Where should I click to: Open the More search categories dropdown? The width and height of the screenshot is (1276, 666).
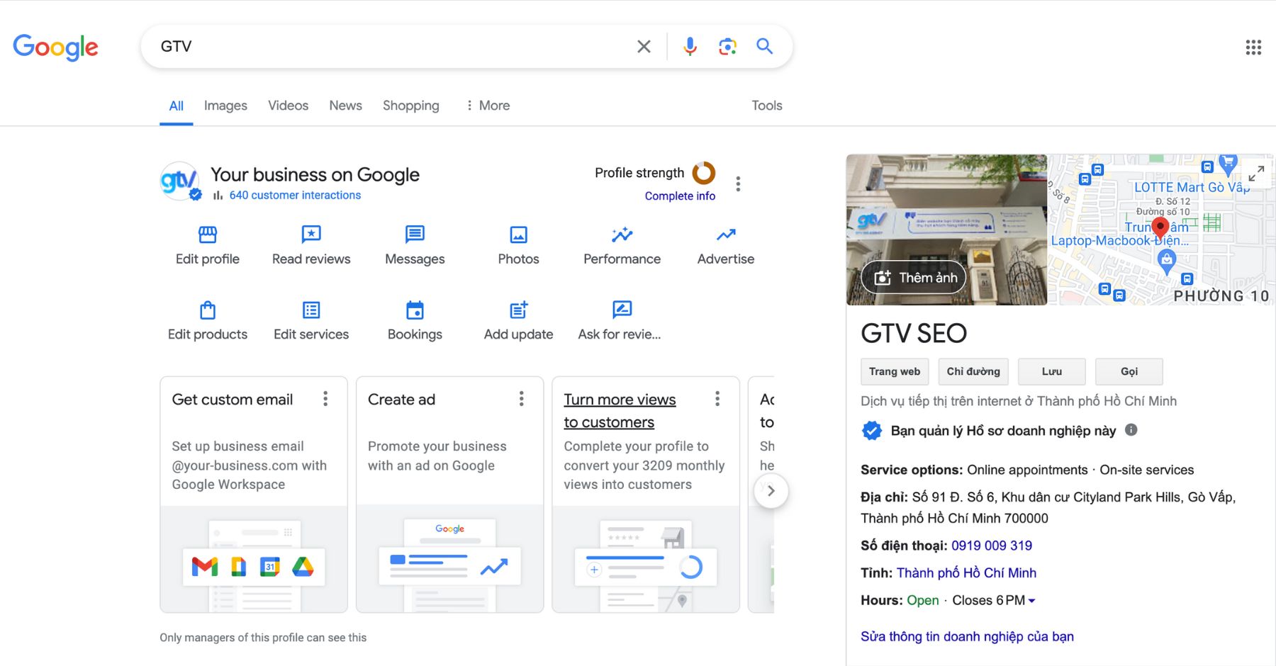[487, 105]
